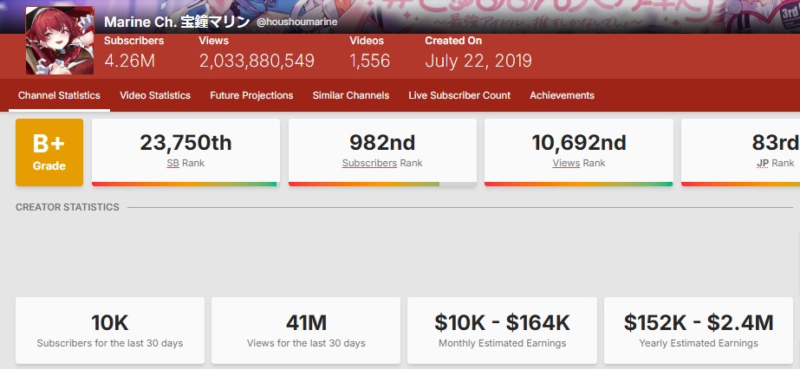Click the underlined SB Rank label
Screen dimensions: 800x369
point(173,163)
